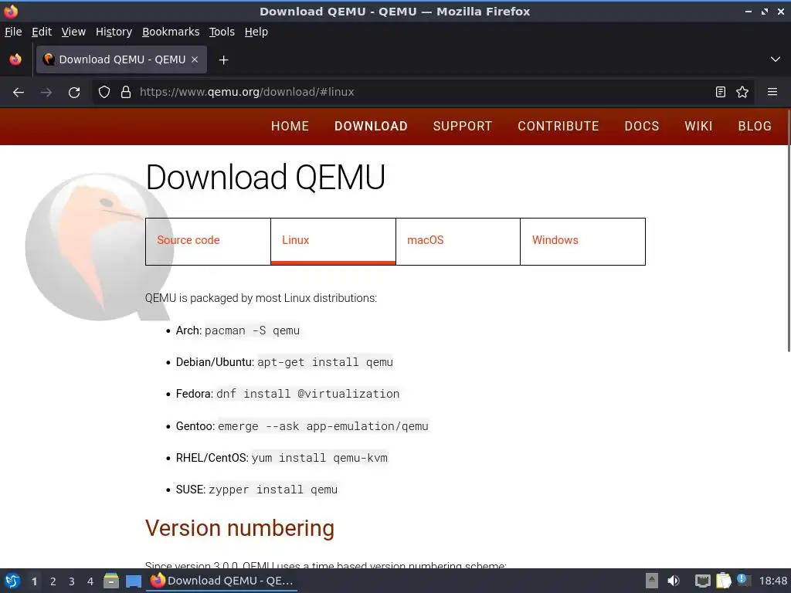Go back using the browser back arrow
The width and height of the screenshot is (791, 593).
[19, 93]
